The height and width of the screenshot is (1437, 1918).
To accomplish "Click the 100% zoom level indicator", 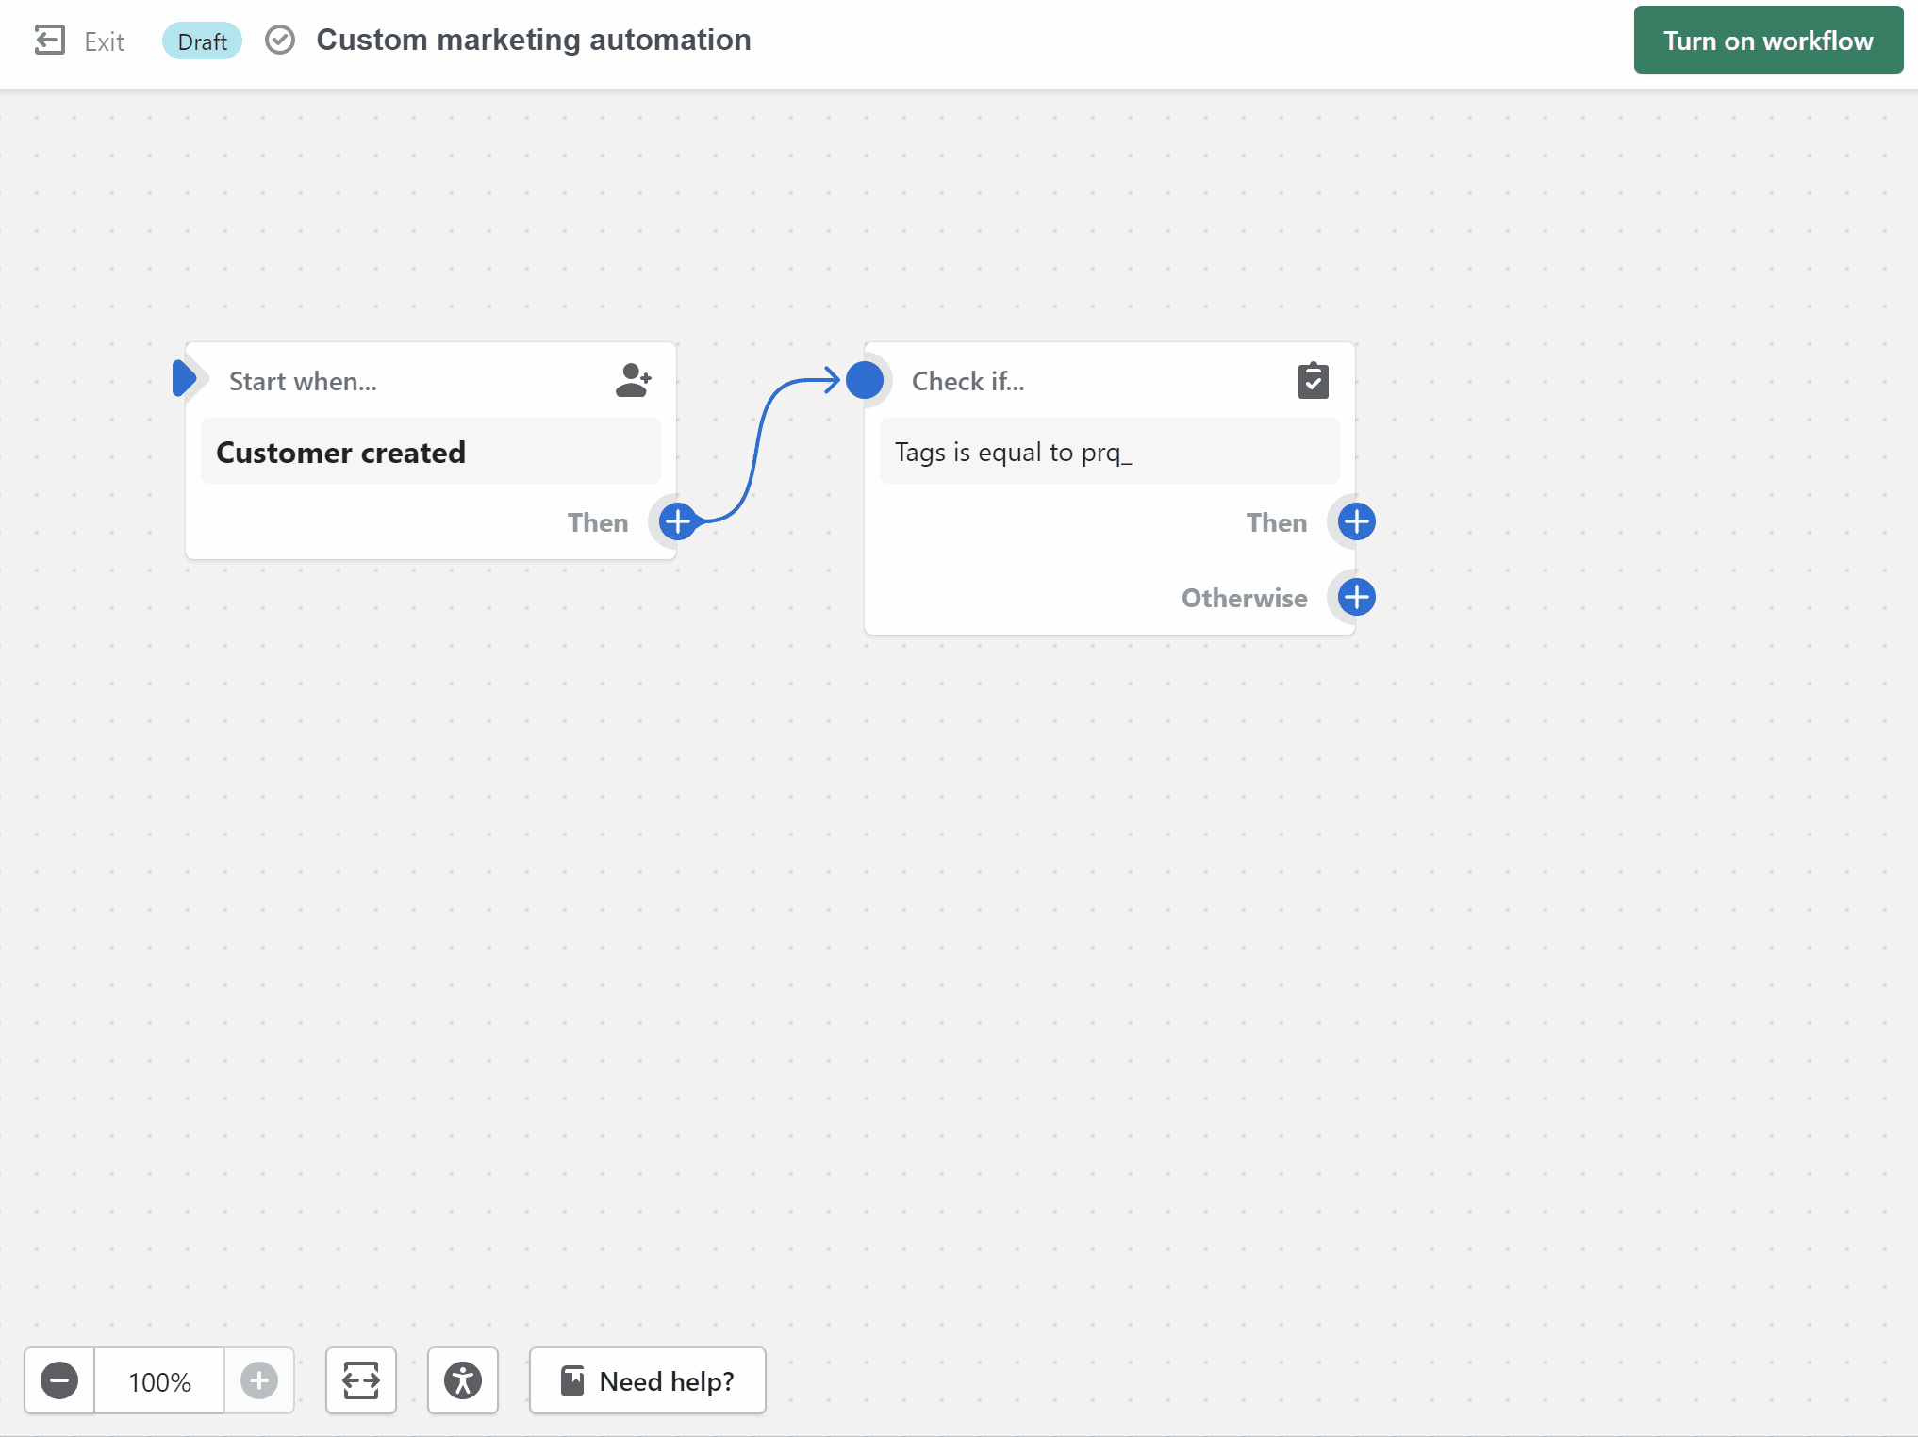I will click(x=158, y=1381).
